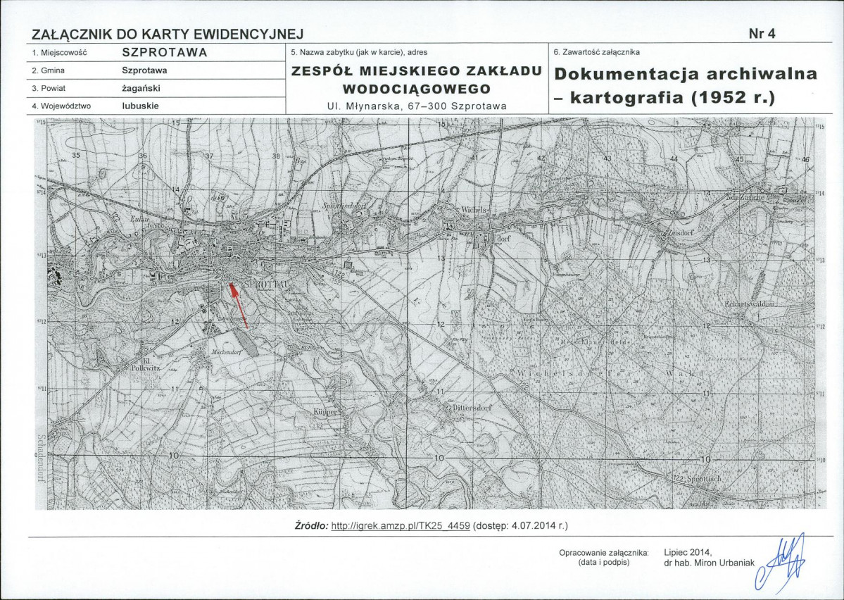Click the label 3. Powiat

[49, 88]
